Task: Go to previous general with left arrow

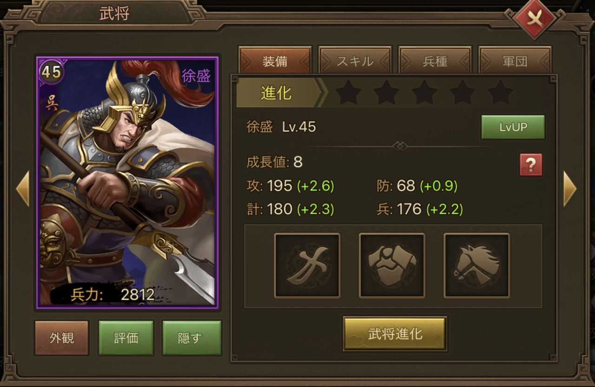Action: point(23,188)
